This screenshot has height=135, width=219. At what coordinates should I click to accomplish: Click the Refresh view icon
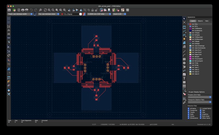[x=45, y=10]
